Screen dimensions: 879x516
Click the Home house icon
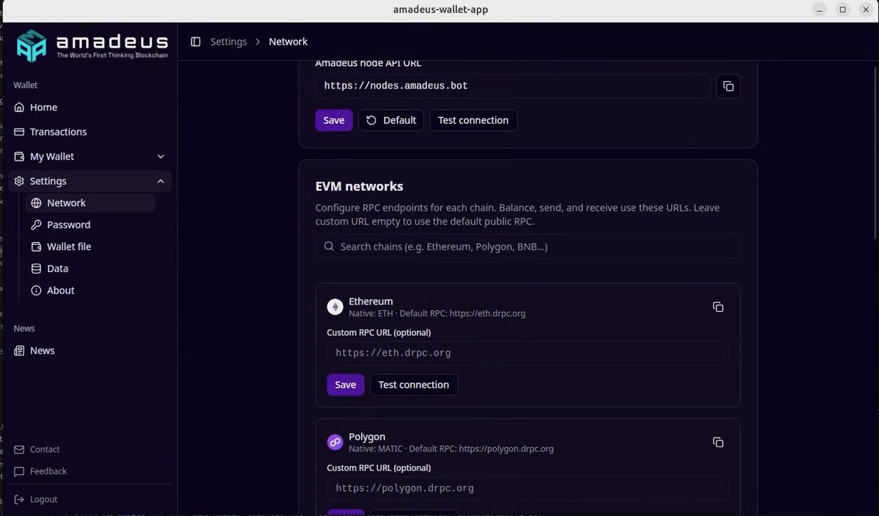coord(20,107)
